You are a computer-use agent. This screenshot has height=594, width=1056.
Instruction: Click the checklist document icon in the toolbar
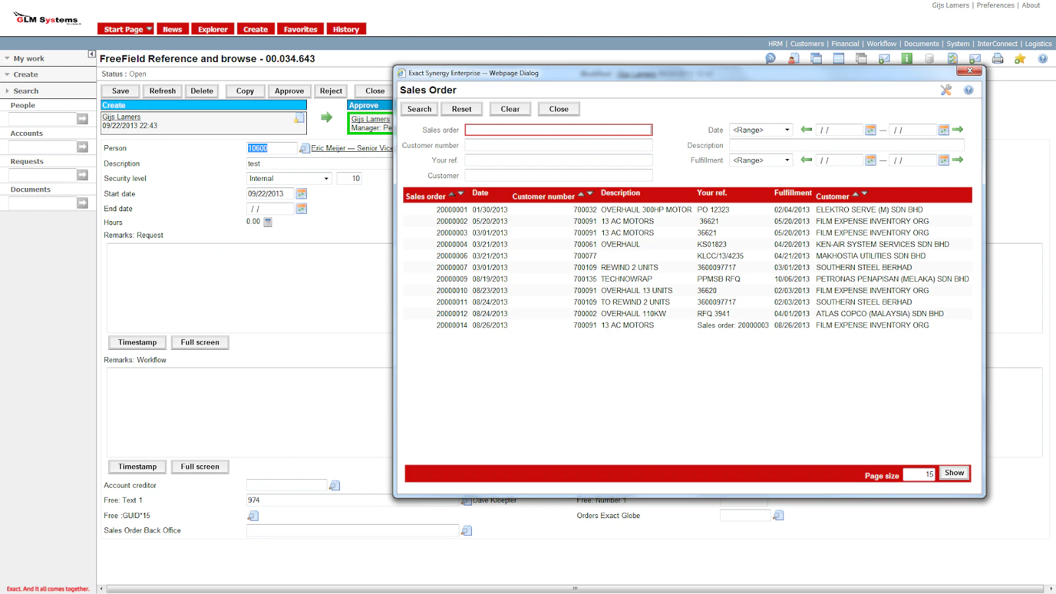(952, 58)
